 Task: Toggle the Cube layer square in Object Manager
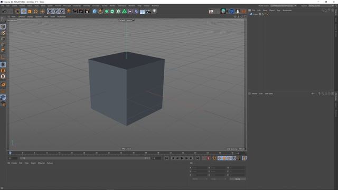click(x=260, y=14)
